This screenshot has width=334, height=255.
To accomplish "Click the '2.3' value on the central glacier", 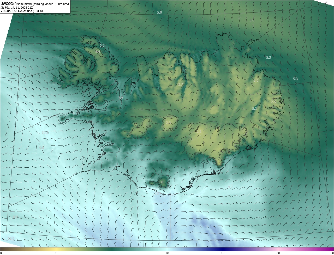I will (168, 123).
